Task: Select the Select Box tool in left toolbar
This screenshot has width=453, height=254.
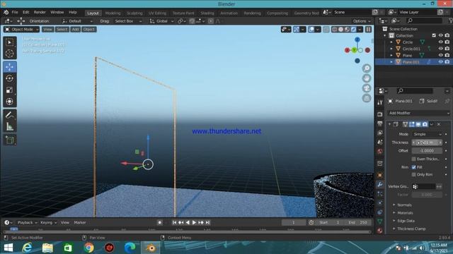Action: [x=9, y=42]
